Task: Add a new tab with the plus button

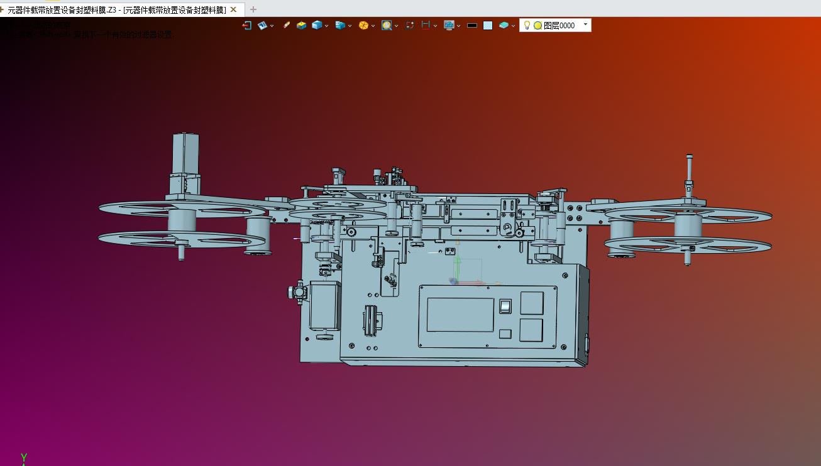Action: click(253, 9)
